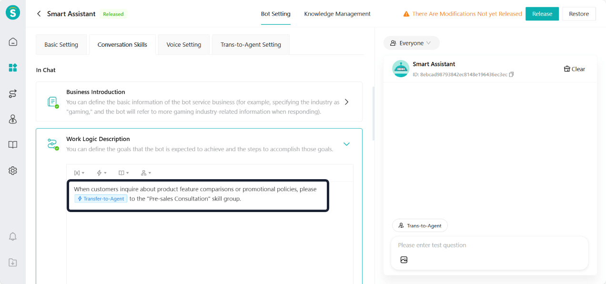Click the image upload icon in test chat
Viewport: 606px width, 284px height.
coord(404,260)
